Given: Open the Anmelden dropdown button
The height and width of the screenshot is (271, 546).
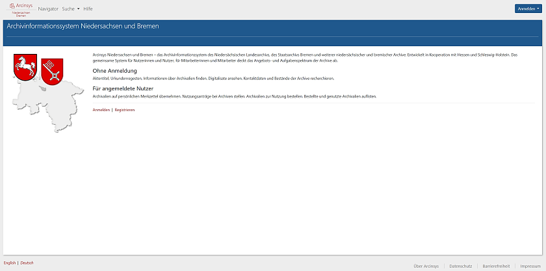Looking at the screenshot, I should pos(528,8).
